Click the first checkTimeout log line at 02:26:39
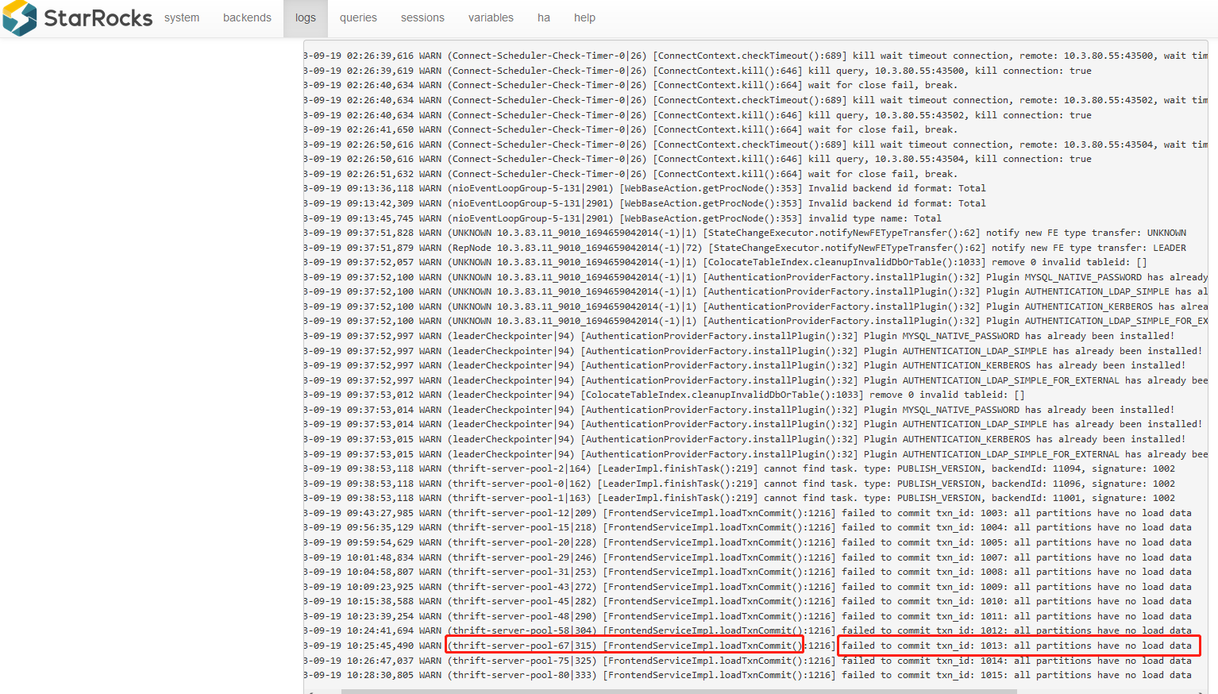1218x694 pixels. (x=754, y=56)
